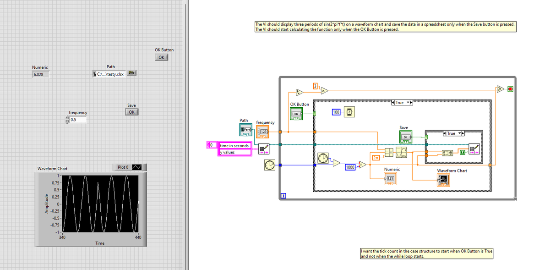The width and height of the screenshot is (534, 270).
Task: Select the Path control terminal on diagram
Action: pyautogui.click(x=246, y=130)
